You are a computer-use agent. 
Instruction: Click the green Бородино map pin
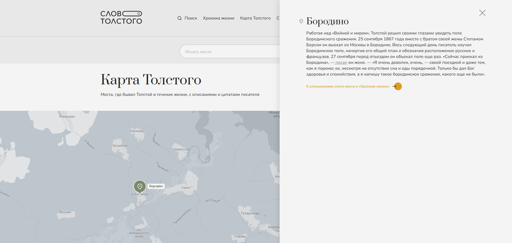click(x=140, y=187)
